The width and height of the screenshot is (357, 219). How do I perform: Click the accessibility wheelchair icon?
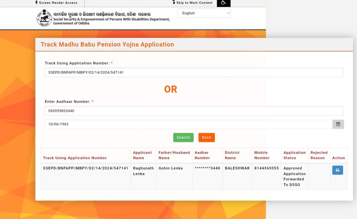(223, 3)
